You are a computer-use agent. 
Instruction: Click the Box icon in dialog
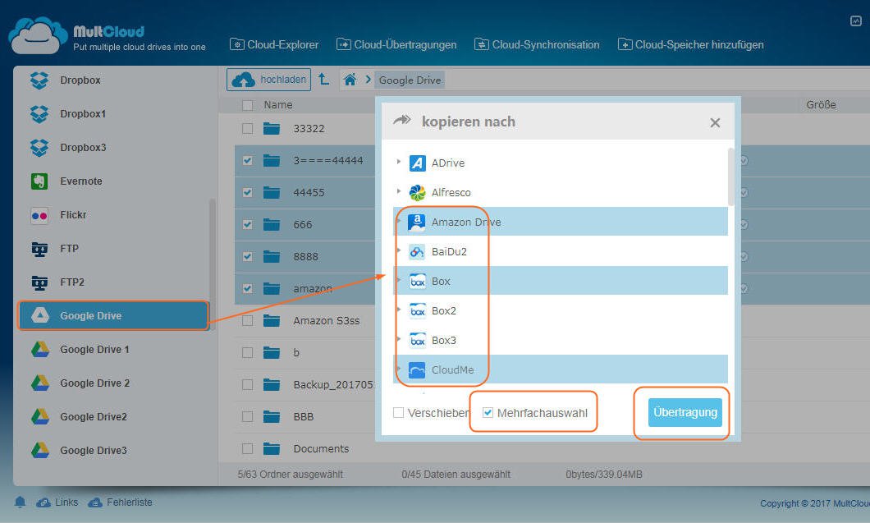pos(417,281)
